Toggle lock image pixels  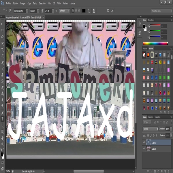tap(151, 136)
